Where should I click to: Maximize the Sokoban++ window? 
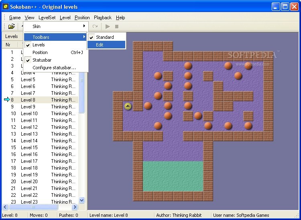(x=285, y=7)
